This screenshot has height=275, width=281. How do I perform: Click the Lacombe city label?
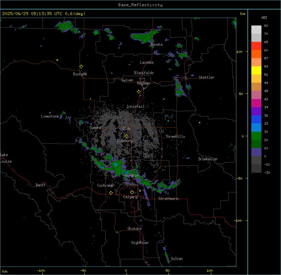click(147, 62)
